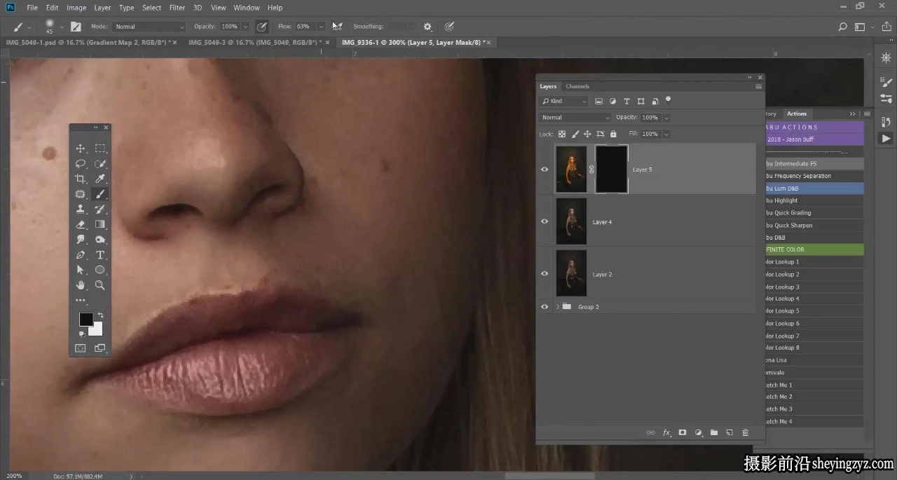Open the brush Mode dropdown
Image resolution: width=897 pixels, height=480 pixels.
[x=148, y=27]
